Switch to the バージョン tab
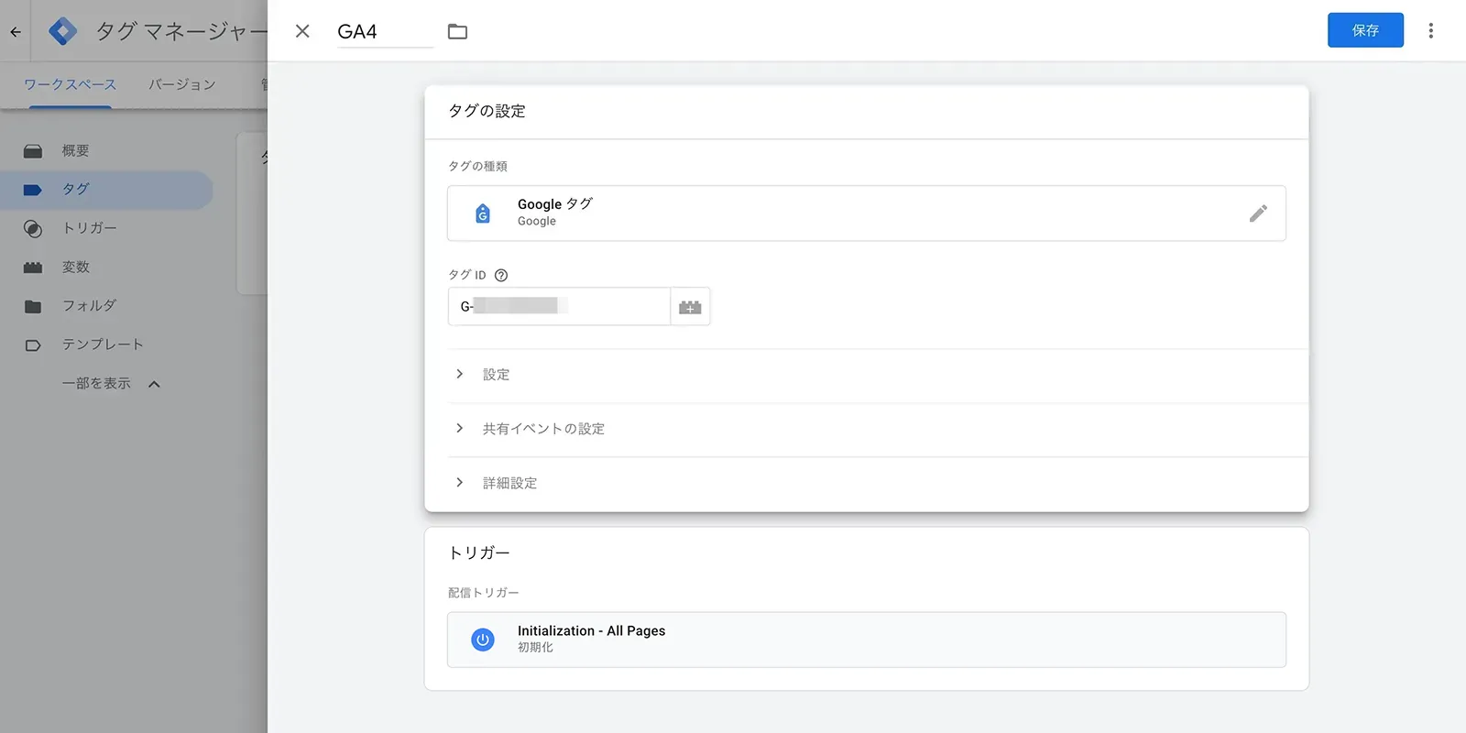 182,84
